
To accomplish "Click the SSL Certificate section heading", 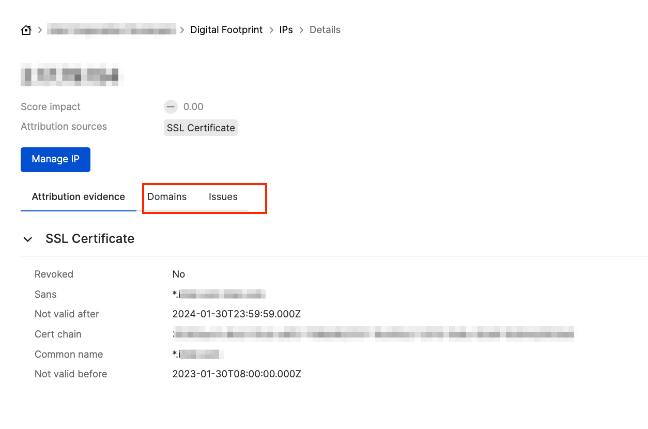I will click(90, 239).
